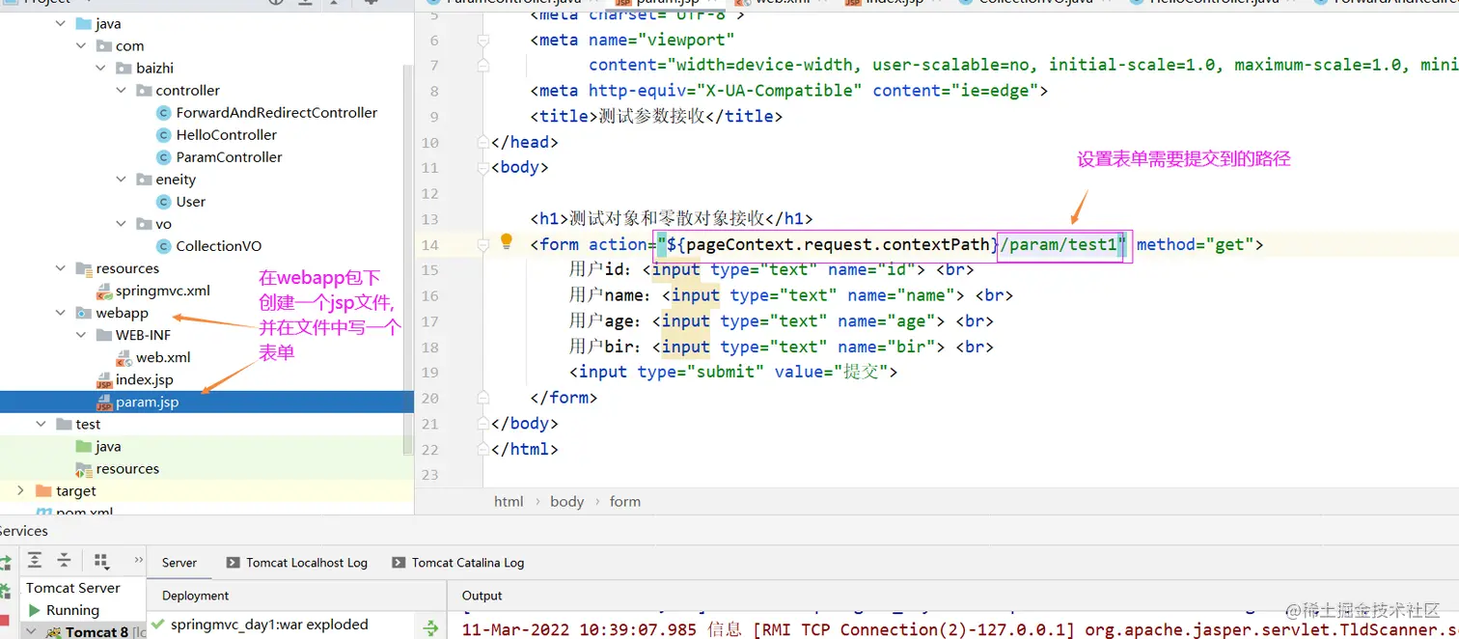Click the Deployment column header
This screenshot has height=639, width=1459.
click(196, 596)
